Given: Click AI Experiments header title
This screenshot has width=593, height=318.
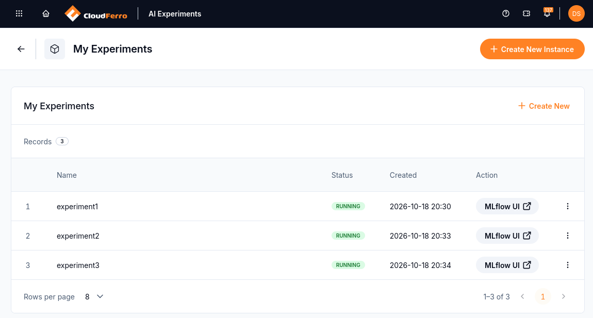Looking at the screenshot, I should (175, 13).
